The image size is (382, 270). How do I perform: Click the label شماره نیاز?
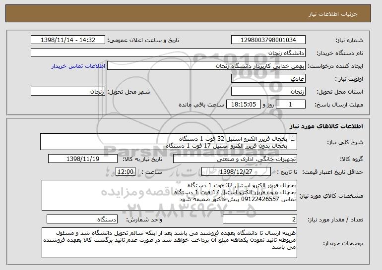(x=349, y=40)
